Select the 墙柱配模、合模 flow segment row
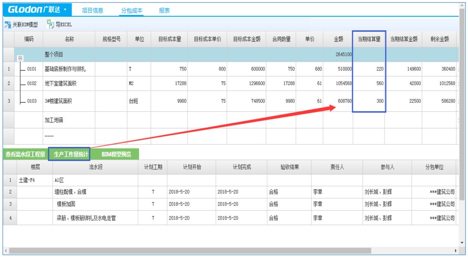Viewport: 468px width, 257px height. coord(73,192)
